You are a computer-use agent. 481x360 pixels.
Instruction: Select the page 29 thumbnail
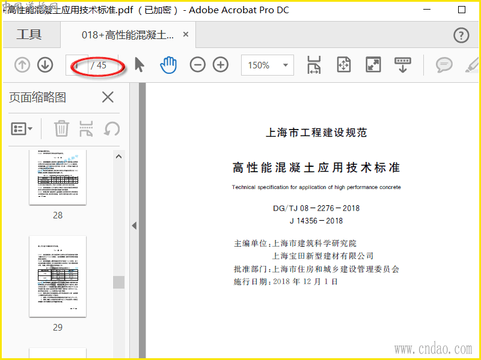pyautogui.click(x=58, y=277)
